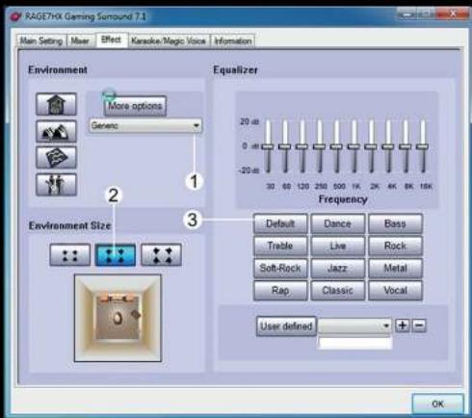The width and height of the screenshot is (472, 418).
Task: Apply the Rock equalizer preset
Action: pyautogui.click(x=395, y=246)
